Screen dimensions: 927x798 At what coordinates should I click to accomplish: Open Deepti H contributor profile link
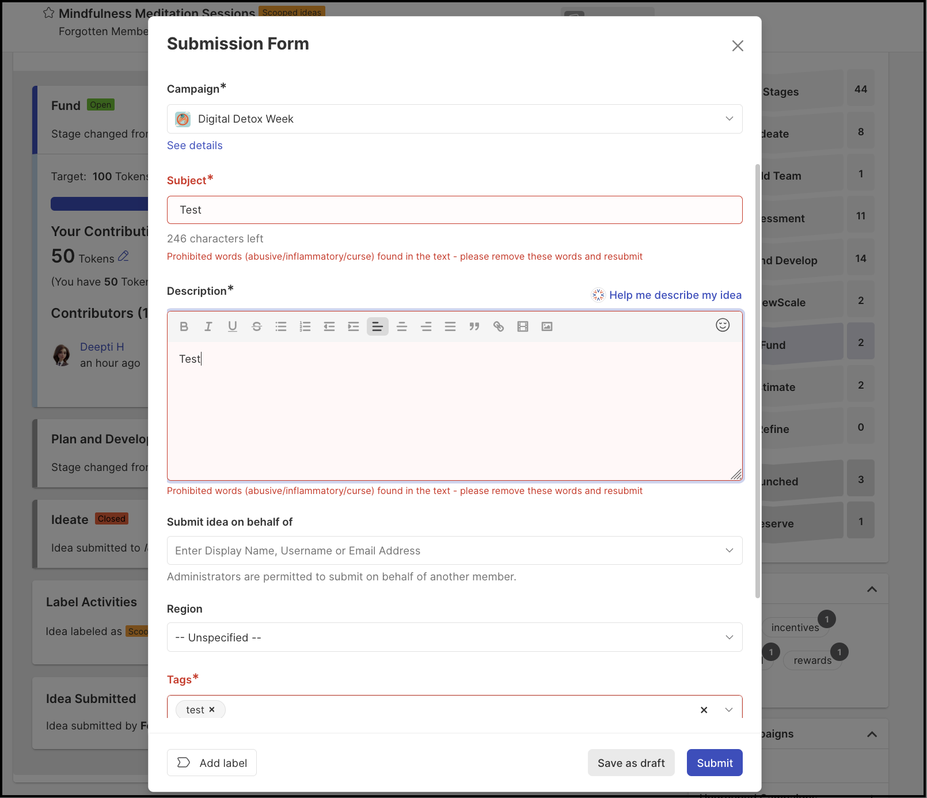(102, 347)
